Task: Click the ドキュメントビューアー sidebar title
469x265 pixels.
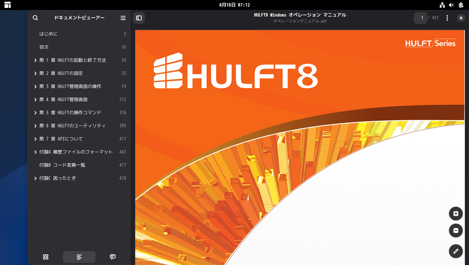Action: (79, 18)
